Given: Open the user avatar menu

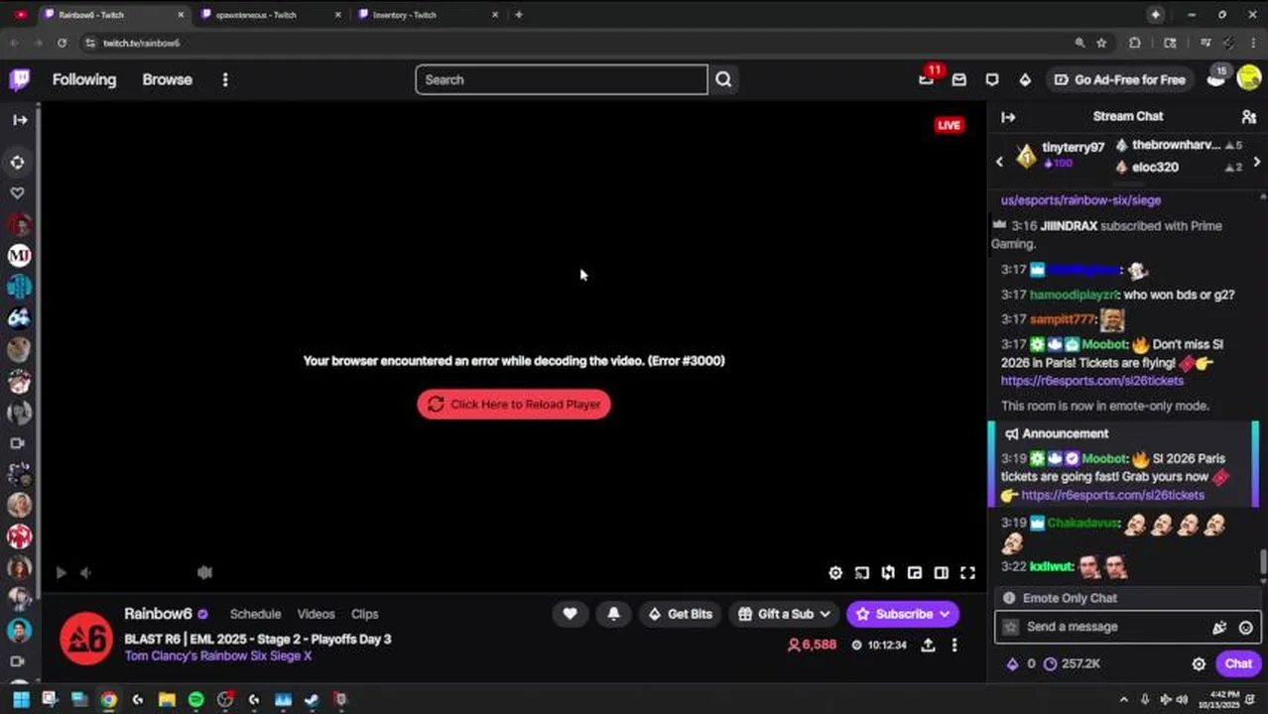Looking at the screenshot, I should (1248, 79).
